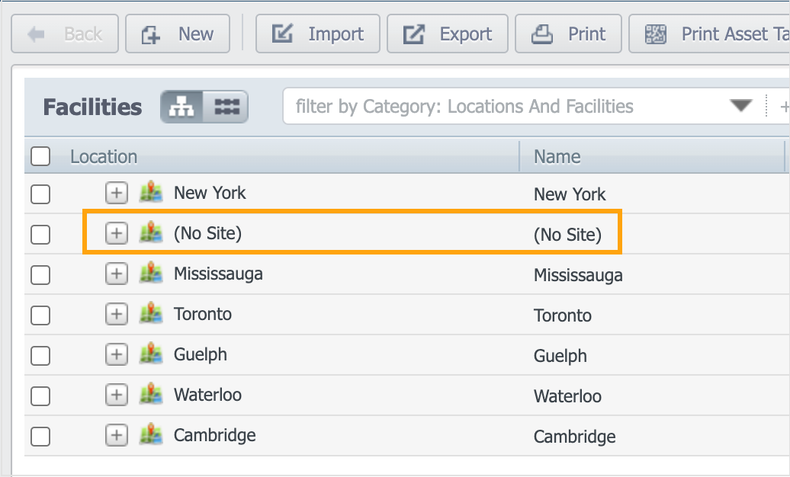790x477 pixels.
Task: Check the select-all checkbox in header
Action: (40, 157)
